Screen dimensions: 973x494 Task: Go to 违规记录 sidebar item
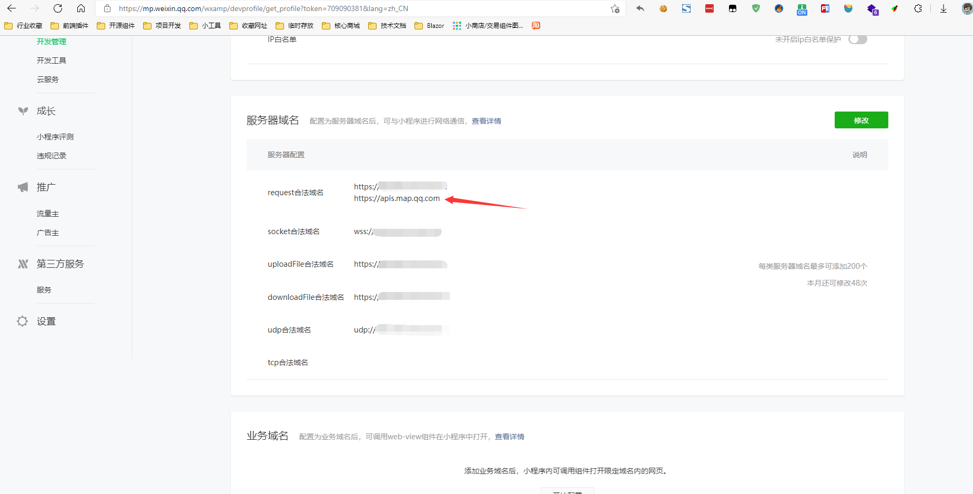52,156
